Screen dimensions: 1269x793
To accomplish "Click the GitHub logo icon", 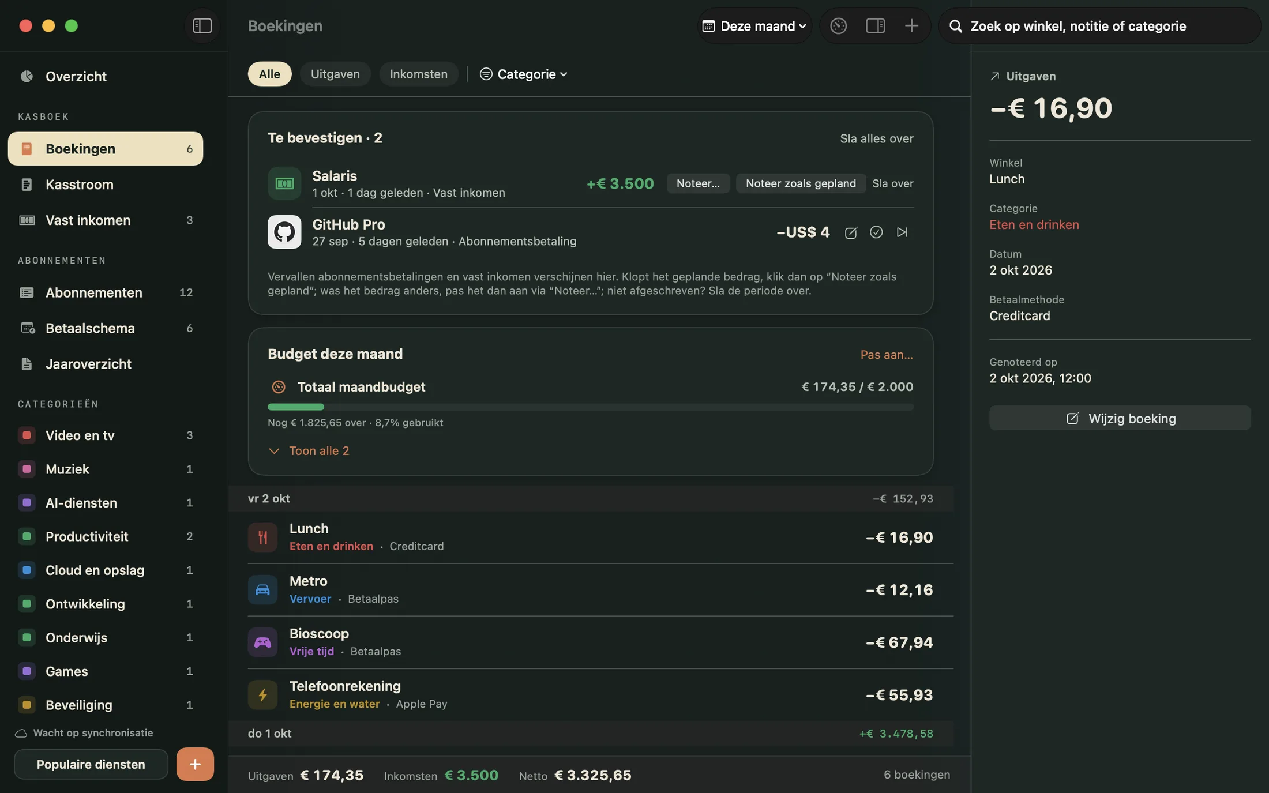I will [284, 232].
